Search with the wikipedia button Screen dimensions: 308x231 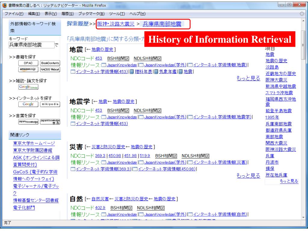point(50,104)
